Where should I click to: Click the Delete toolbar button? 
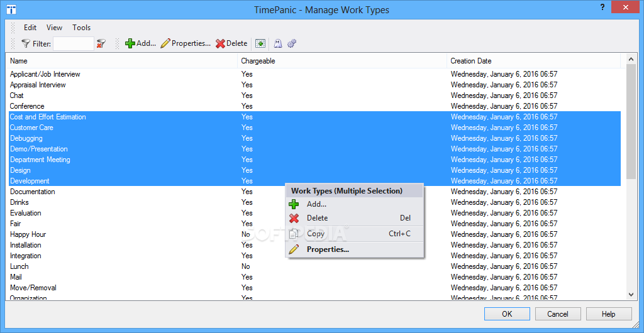231,43
